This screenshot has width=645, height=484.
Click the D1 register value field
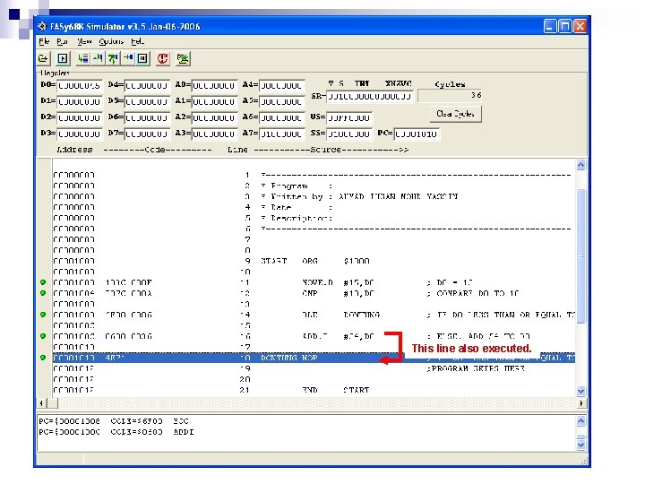click(x=80, y=101)
